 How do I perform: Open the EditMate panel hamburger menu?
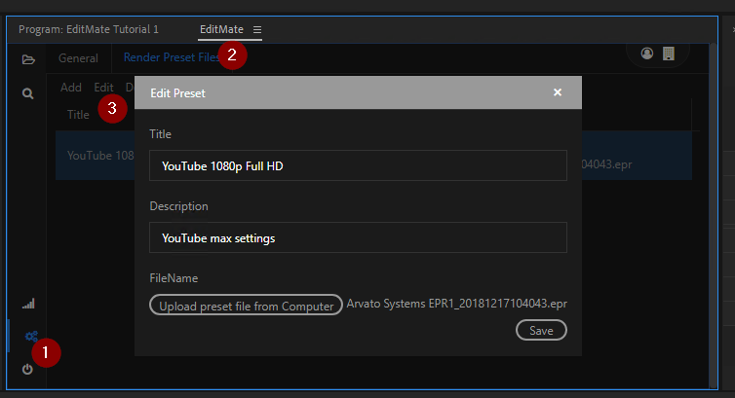[x=257, y=30]
